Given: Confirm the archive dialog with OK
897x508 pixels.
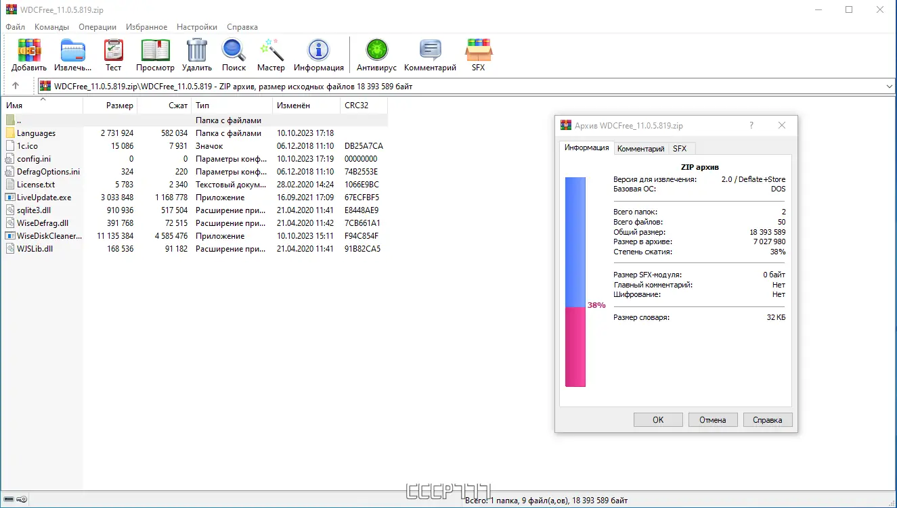Looking at the screenshot, I should point(658,420).
